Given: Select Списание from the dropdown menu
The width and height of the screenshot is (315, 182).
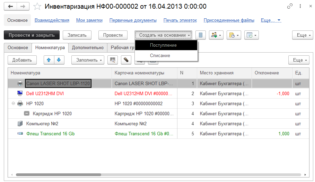Looking at the screenshot, I should click(x=160, y=55).
